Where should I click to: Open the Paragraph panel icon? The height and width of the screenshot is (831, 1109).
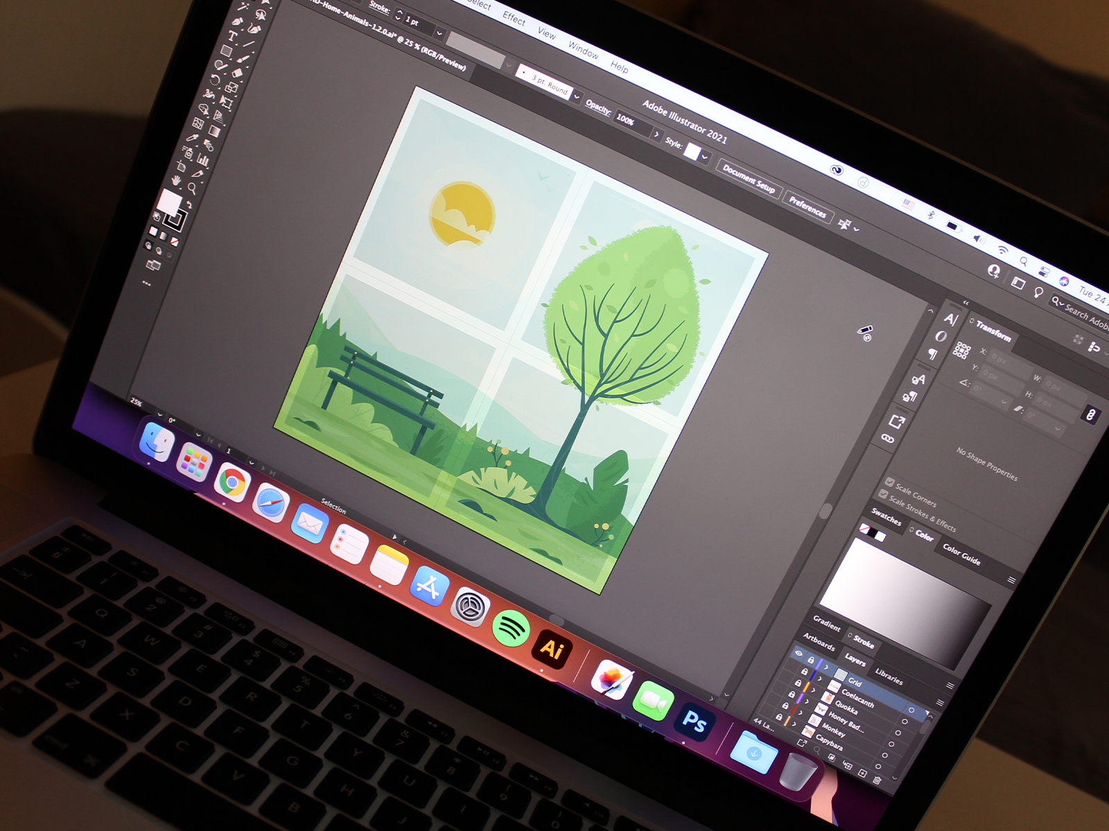click(933, 354)
